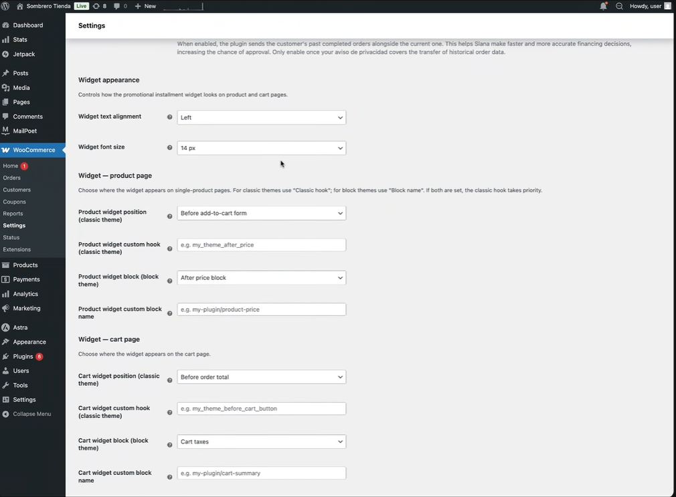Focus Cart widget custom hook field
The width and height of the screenshot is (676, 497).
click(261, 409)
